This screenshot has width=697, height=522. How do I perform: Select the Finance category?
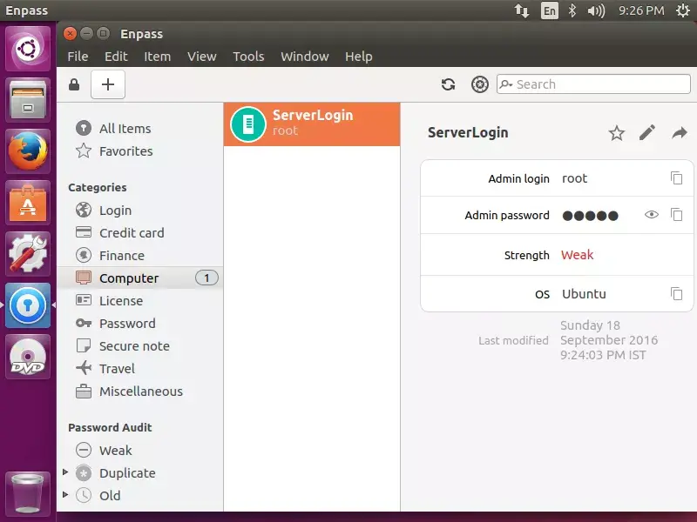point(140,255)
